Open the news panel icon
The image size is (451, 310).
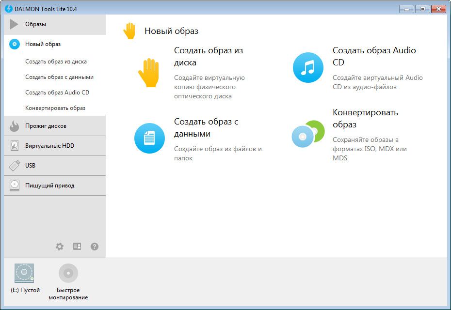(x=77, y=246)
